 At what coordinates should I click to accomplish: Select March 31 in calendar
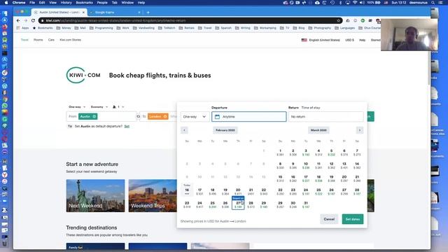pos(306,204)
